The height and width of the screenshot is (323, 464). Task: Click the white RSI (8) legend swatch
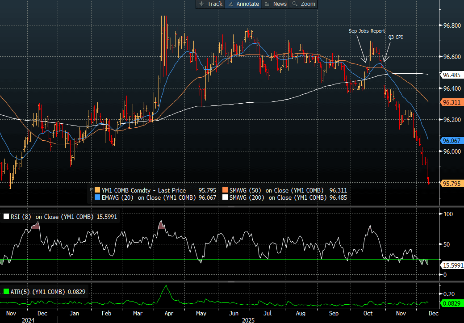pos(6,217)
